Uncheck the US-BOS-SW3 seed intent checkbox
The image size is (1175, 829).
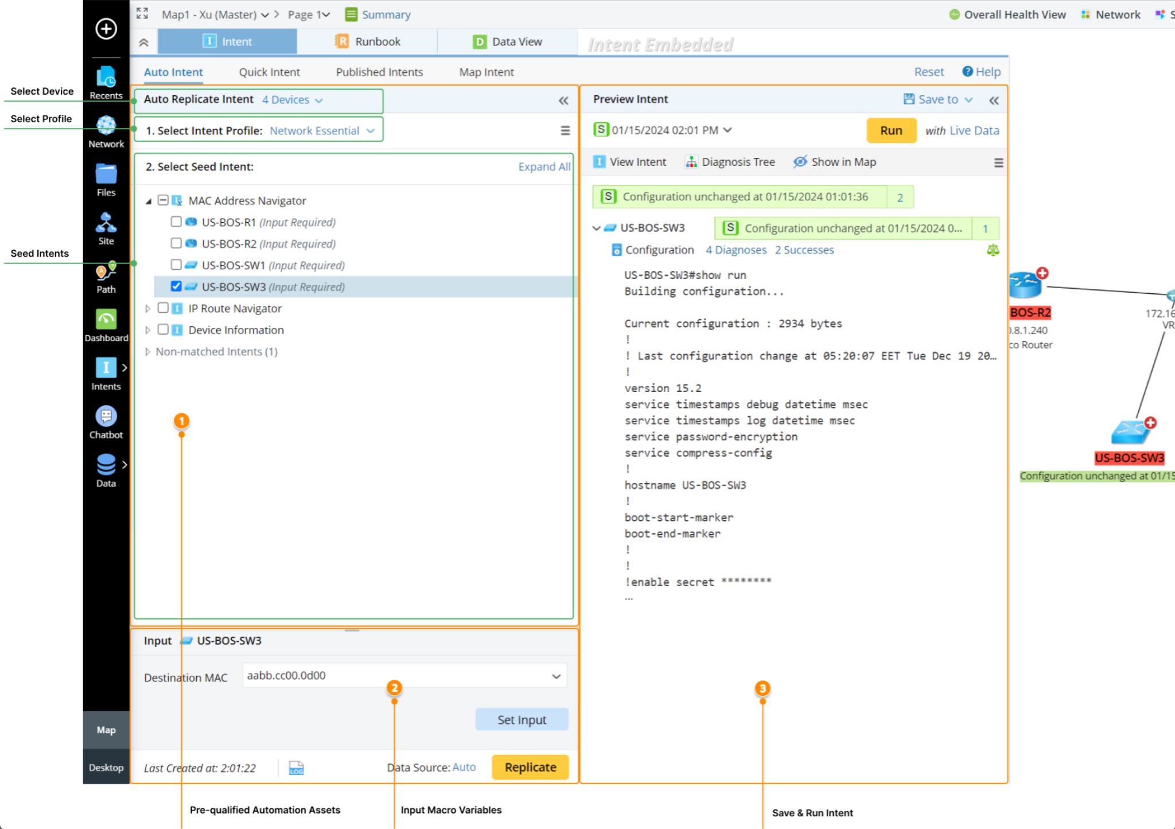pyautogui.click(x=176, y=286)
